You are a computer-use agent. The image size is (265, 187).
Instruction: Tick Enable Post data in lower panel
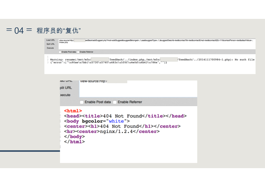pyautogui.click(x=82, y=102)
